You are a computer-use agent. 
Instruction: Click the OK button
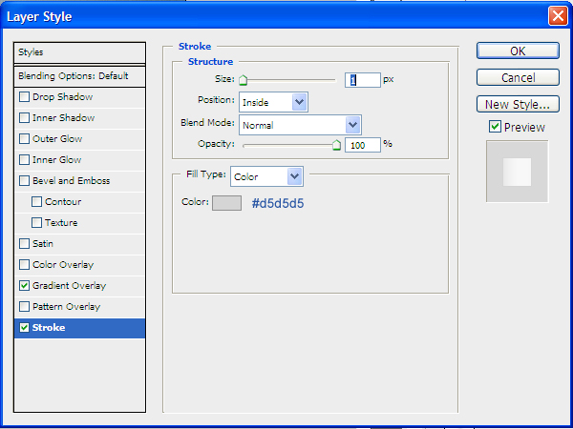518,51
